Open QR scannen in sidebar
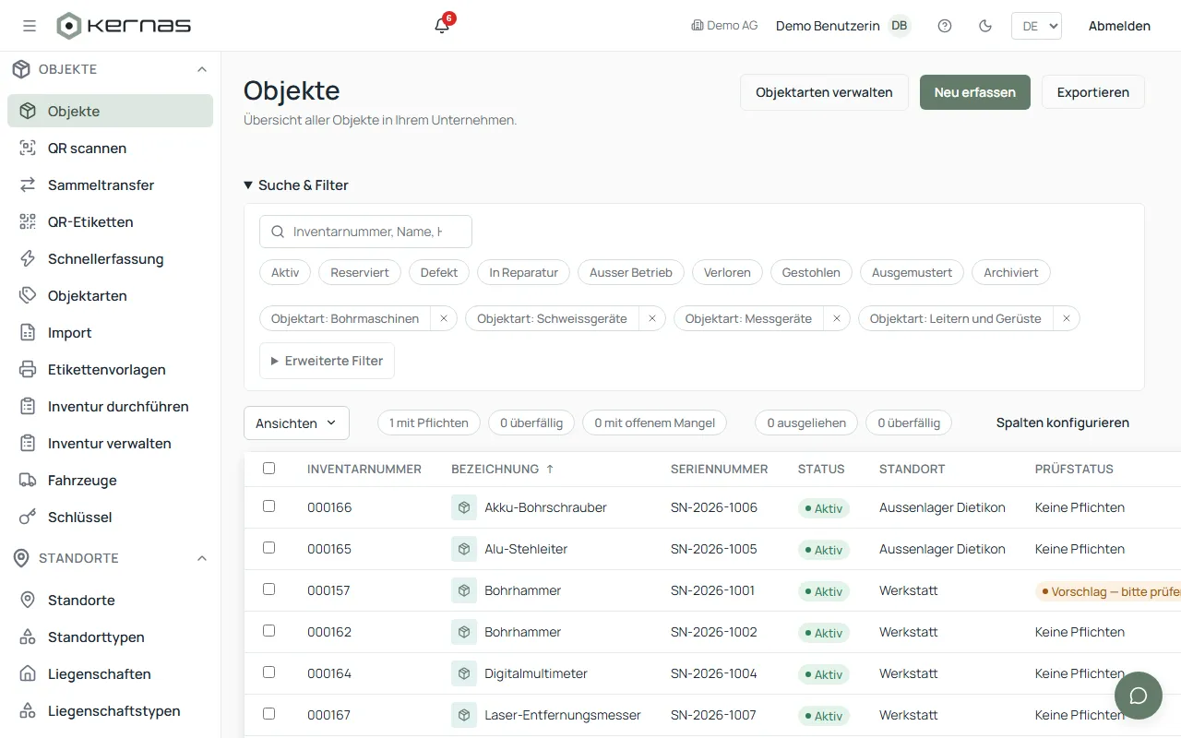This screenshot has width=1181, height=738. click(110, 148)
